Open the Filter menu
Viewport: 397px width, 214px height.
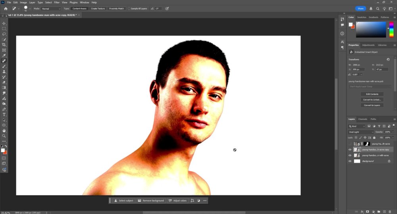click(57, 2)
